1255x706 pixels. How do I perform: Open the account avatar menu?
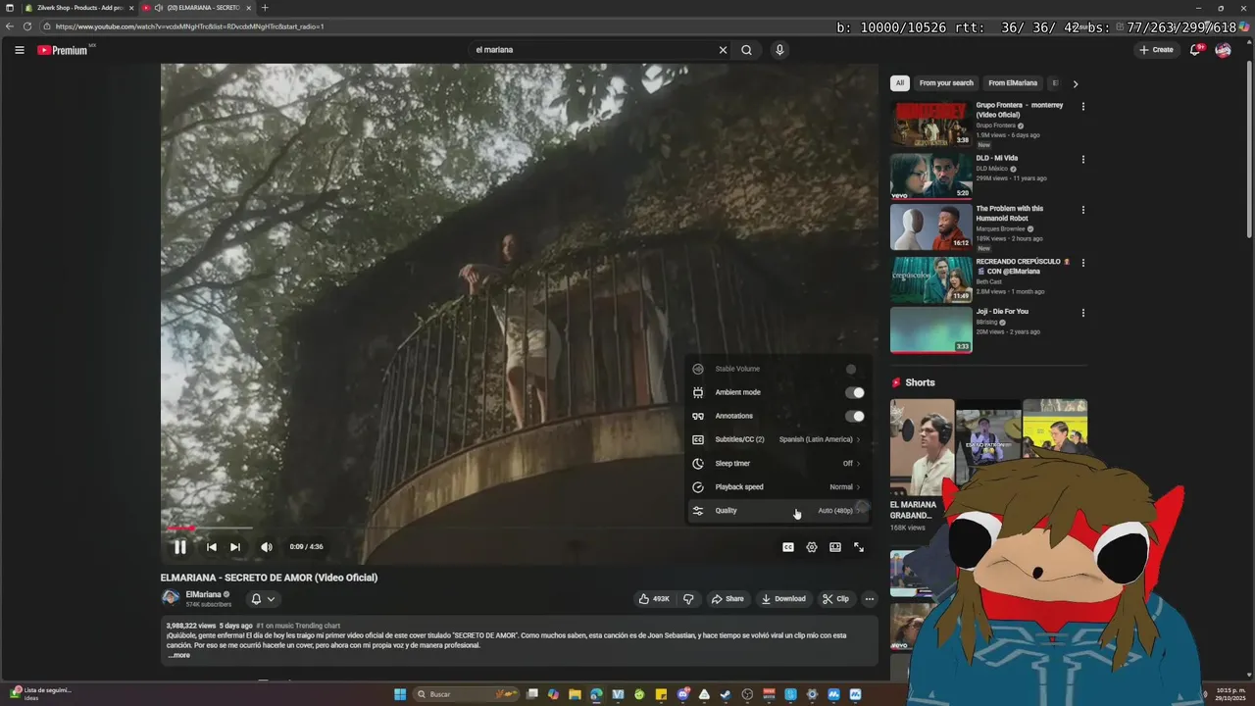pyautogui.click(x=1223, y=50)
